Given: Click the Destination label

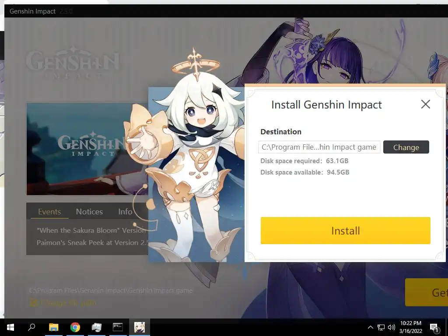Looking at the screenshot, I should pos(281,132).
